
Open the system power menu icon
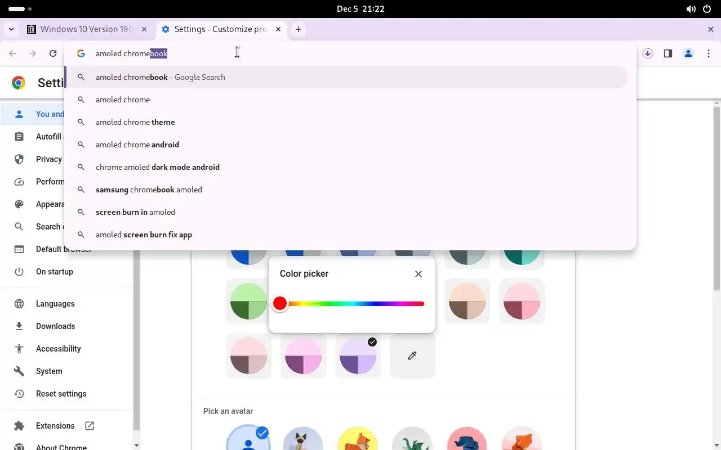click(x=707, y=9)
